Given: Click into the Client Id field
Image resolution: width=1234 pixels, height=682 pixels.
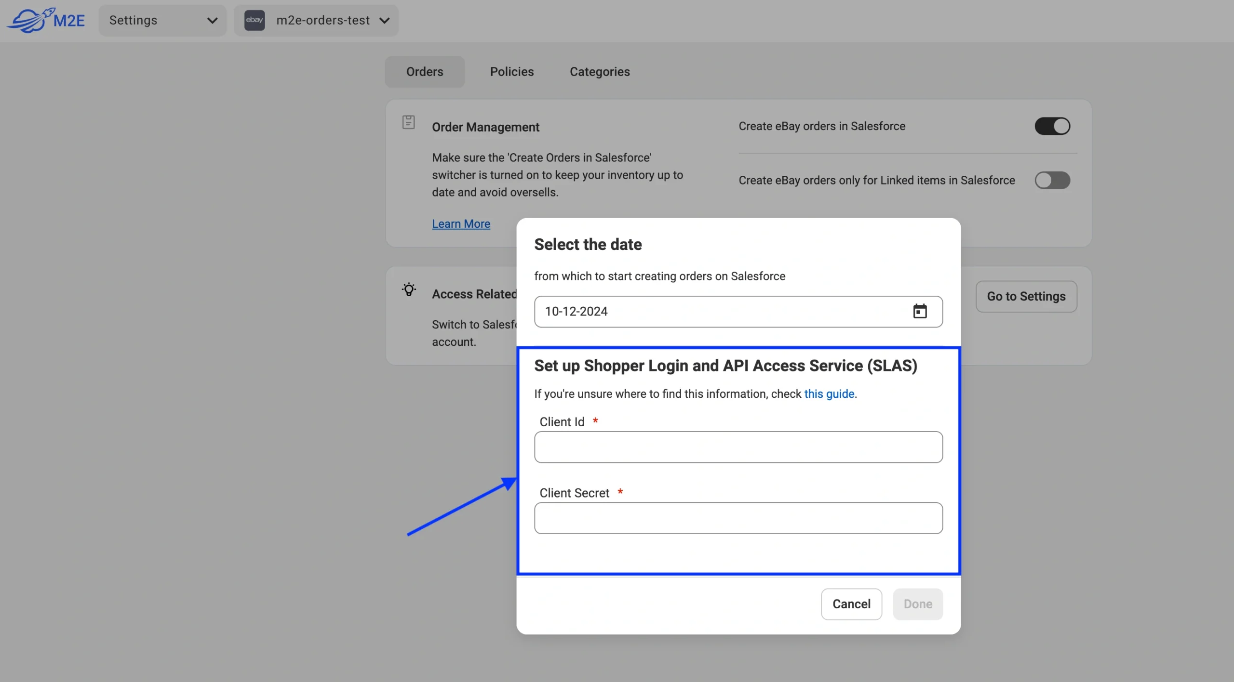Looking at the screenshot, I should 738,447.
